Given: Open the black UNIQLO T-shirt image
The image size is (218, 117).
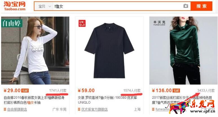Looking at the screenshot, I should click(x=109, y=51).
